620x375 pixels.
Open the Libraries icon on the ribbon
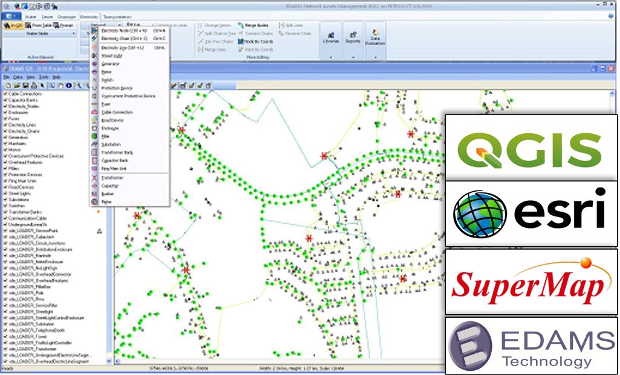(x=331, y=36)
